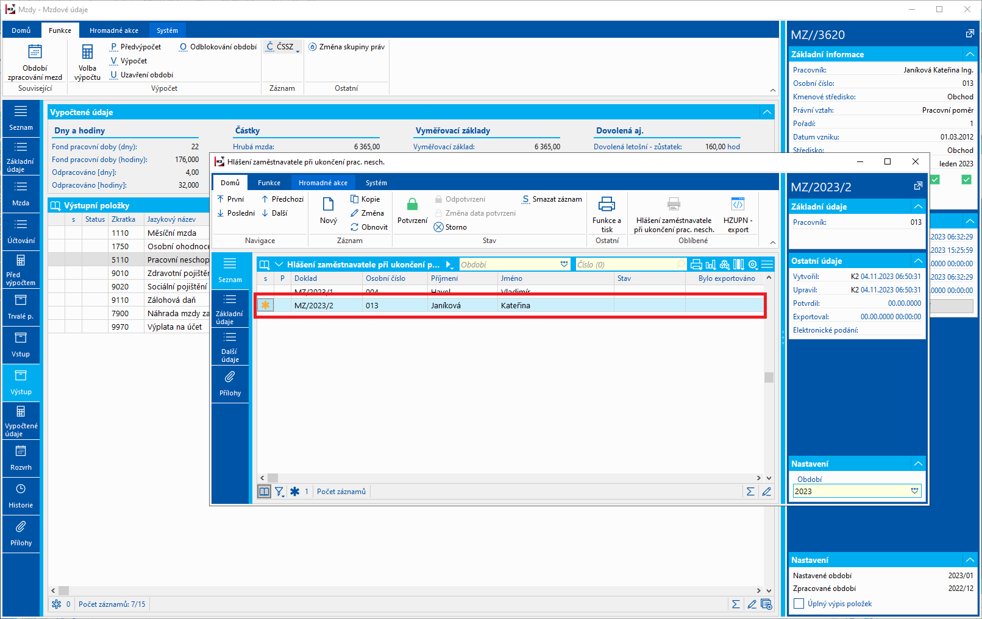The height and width of the screenshot is (619, 982).
Task: Open Další údaje in the dialog sidebar
Action: click(230, 346)
